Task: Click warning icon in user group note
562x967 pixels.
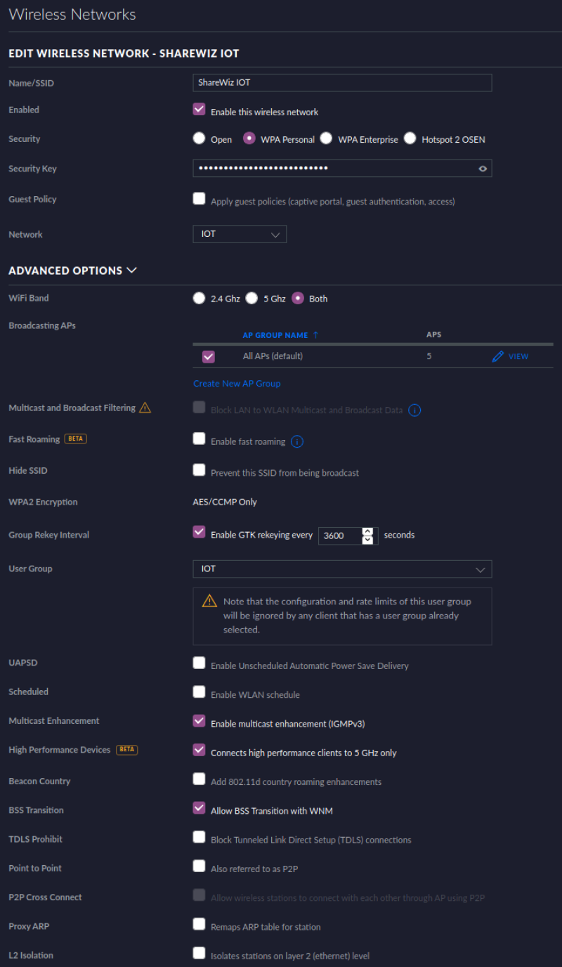Action: point(209,601)
